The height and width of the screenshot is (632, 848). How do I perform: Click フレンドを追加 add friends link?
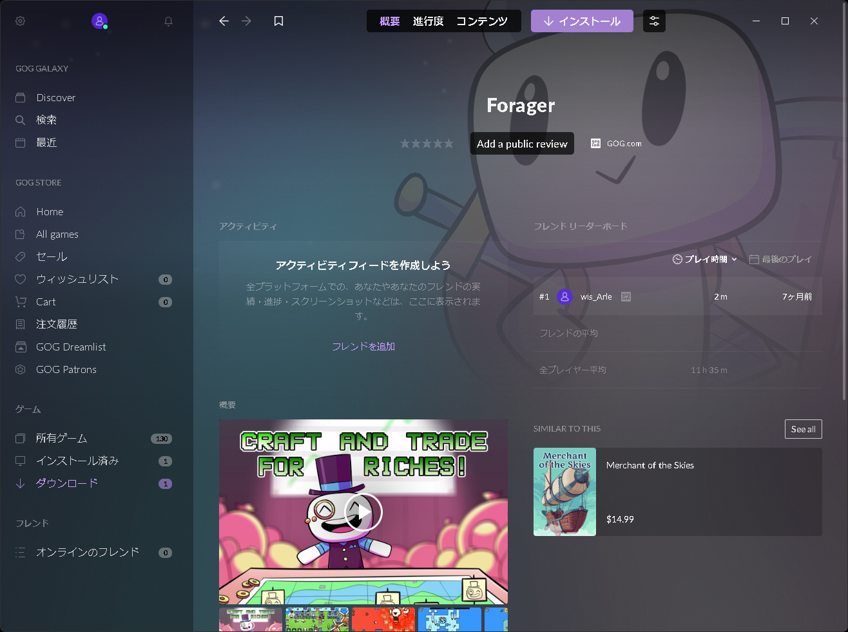point(363,347)
